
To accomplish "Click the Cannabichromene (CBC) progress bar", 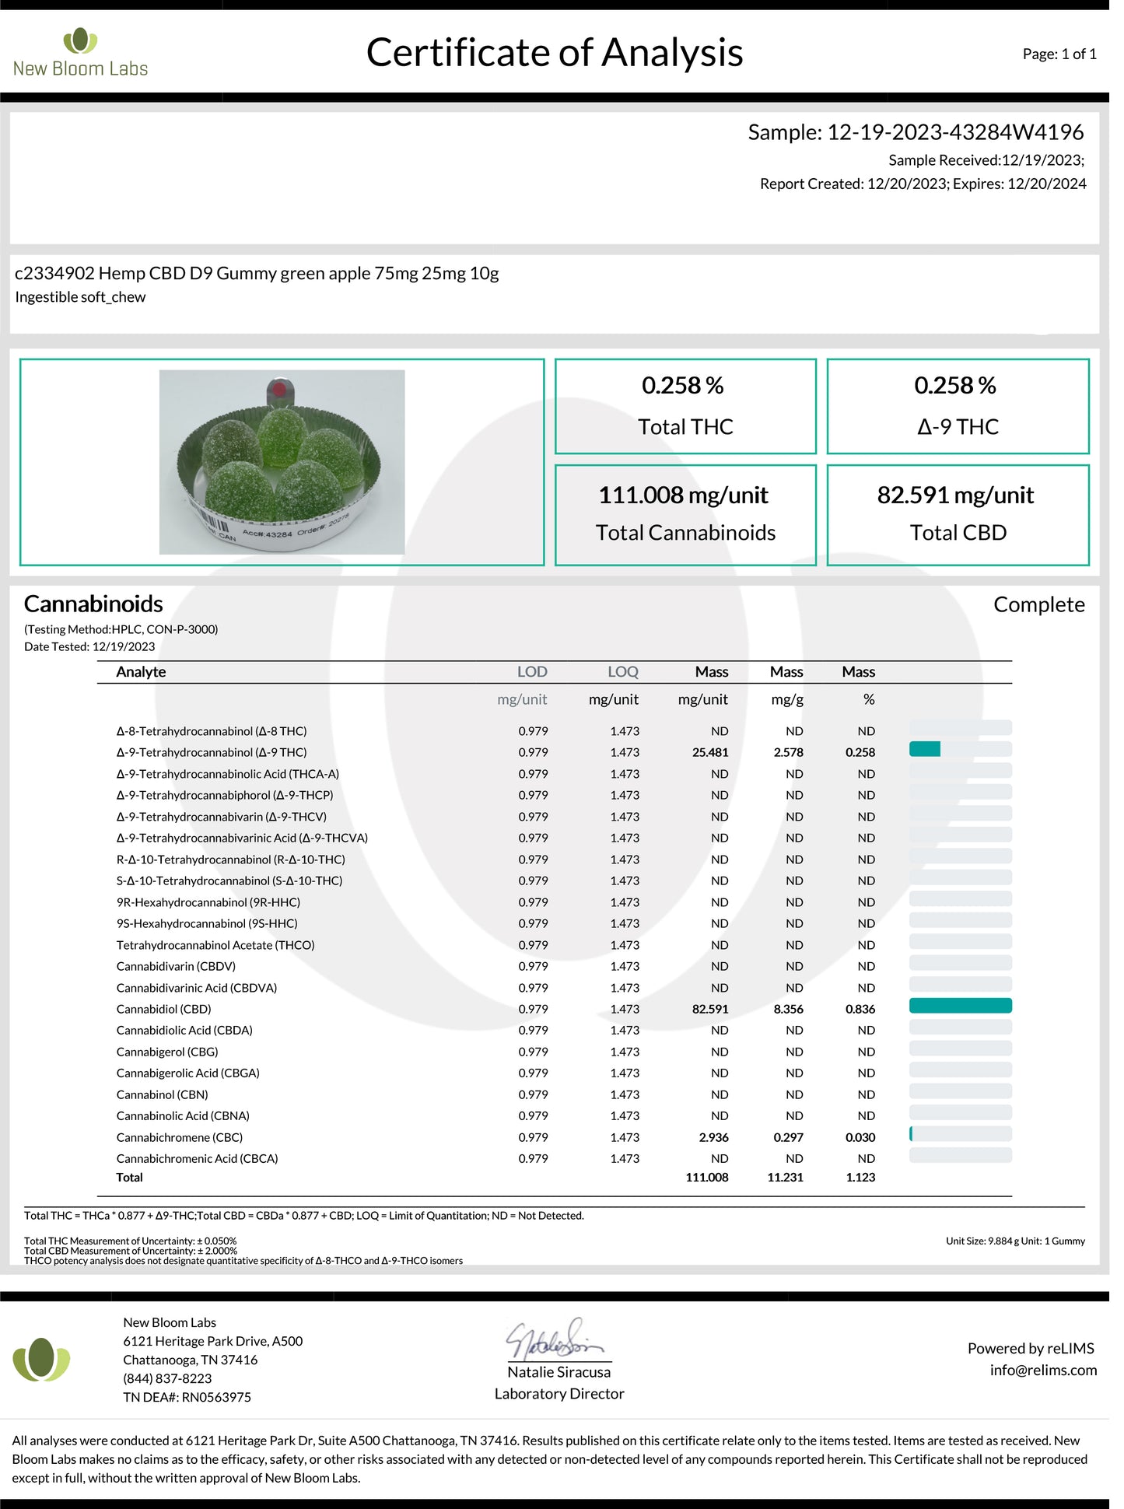I will (961, 1134).
